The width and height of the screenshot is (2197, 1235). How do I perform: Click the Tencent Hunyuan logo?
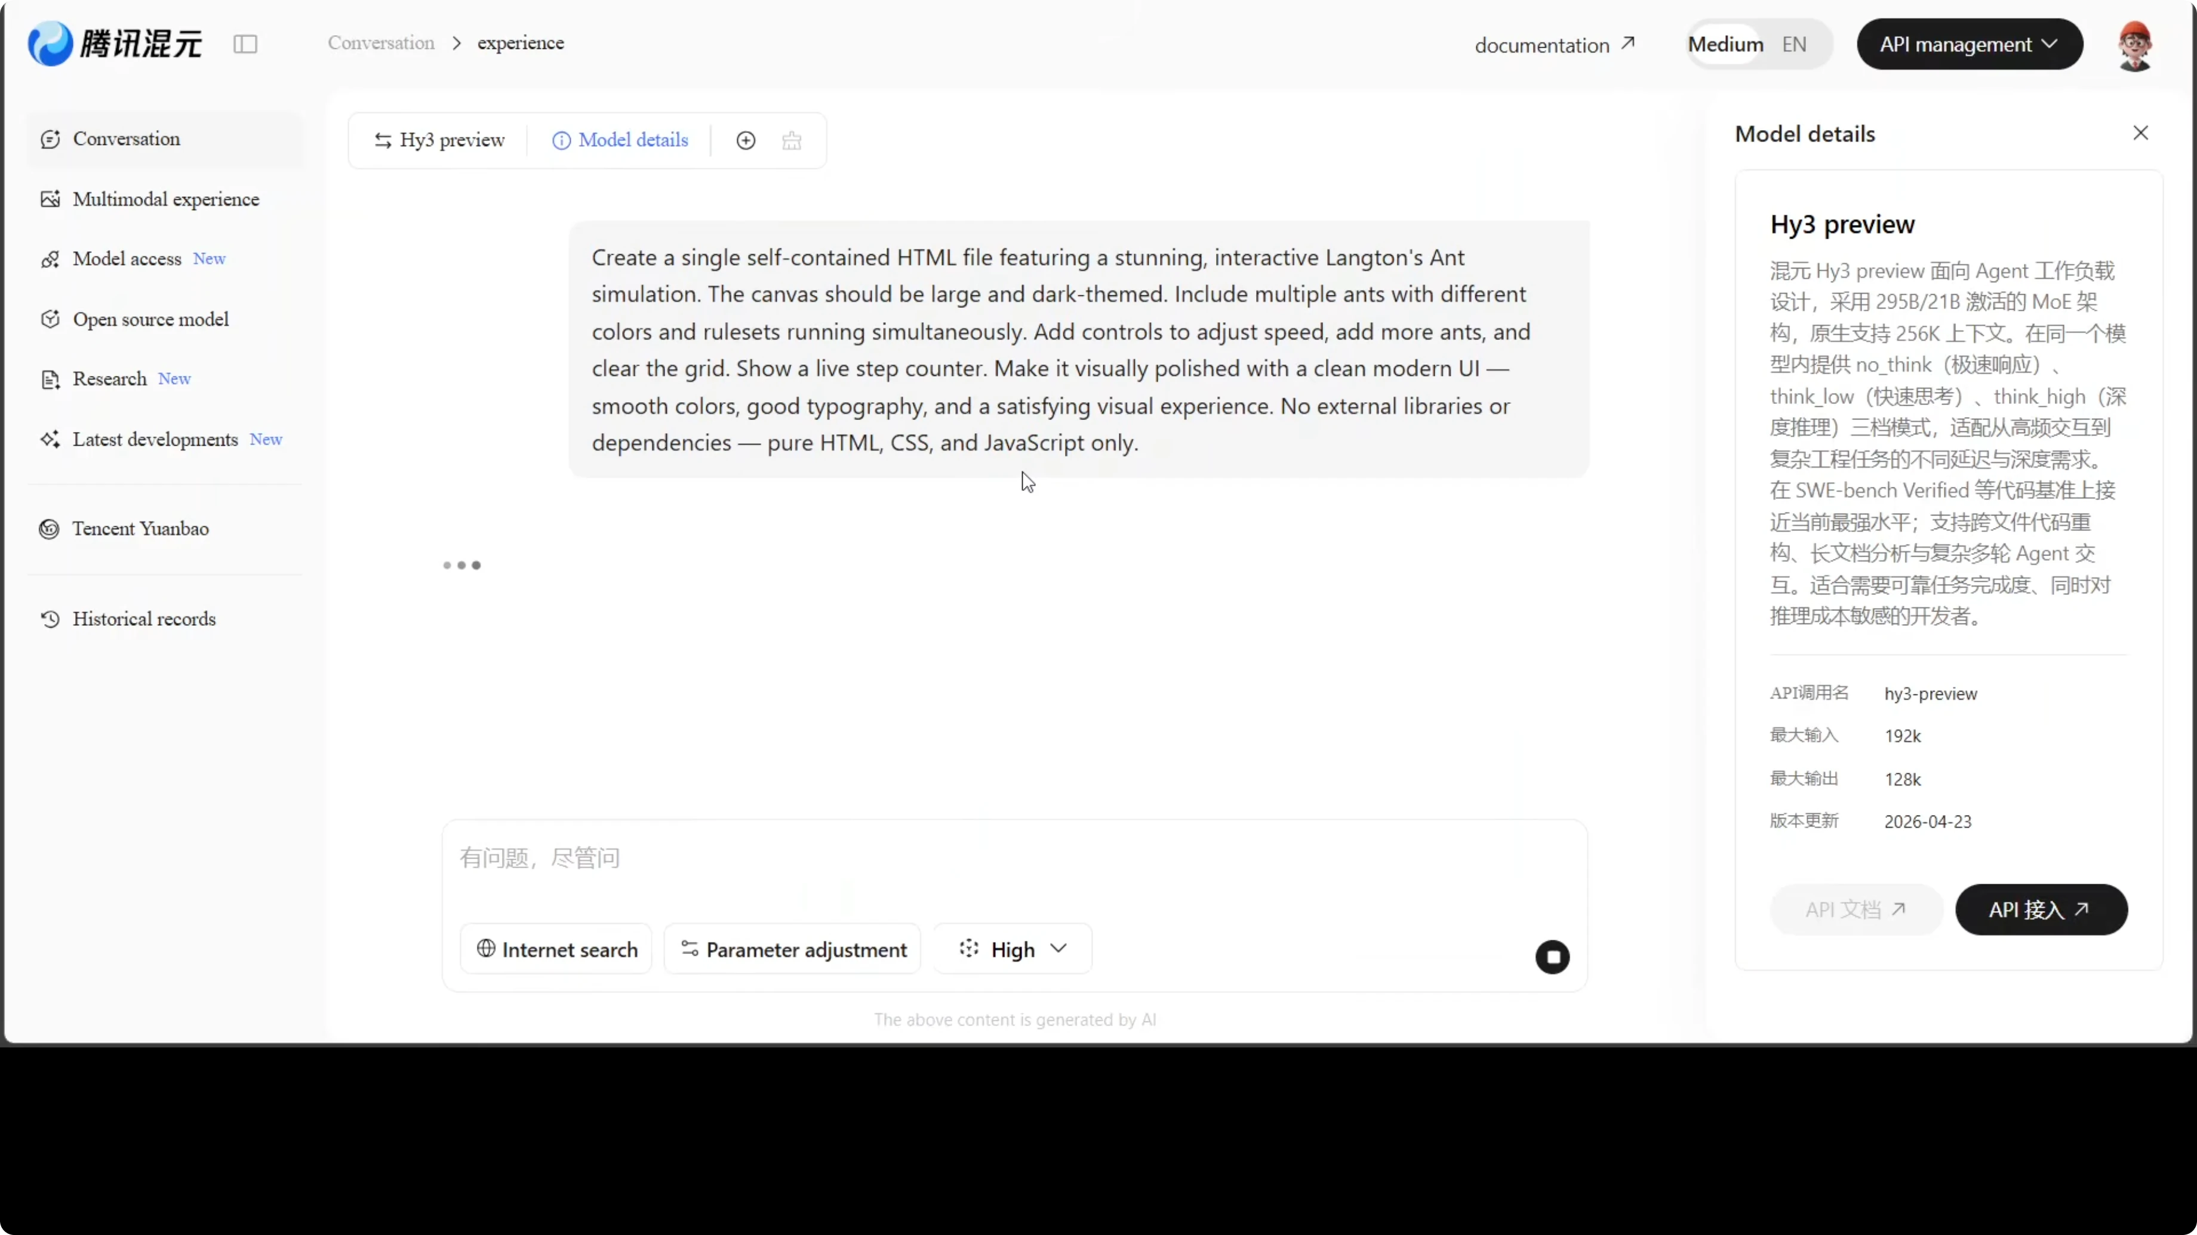coord(115,44)
